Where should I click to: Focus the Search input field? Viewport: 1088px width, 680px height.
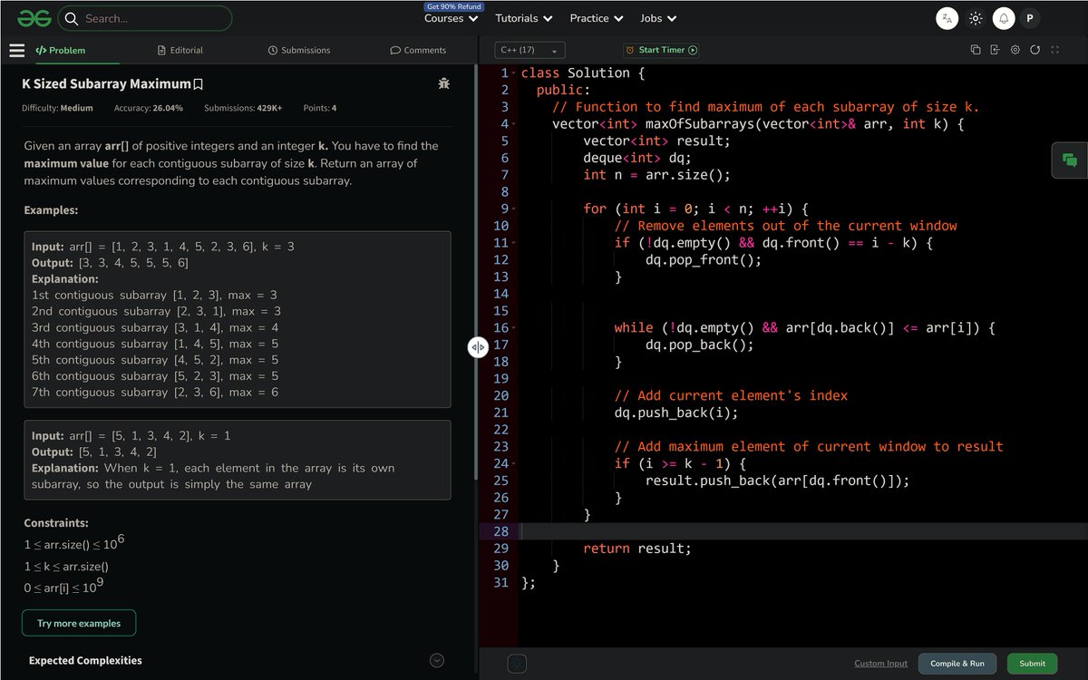click(145, 18)
